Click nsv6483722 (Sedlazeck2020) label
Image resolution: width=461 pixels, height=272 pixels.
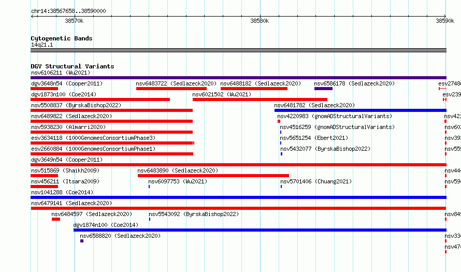click(176, 83)
